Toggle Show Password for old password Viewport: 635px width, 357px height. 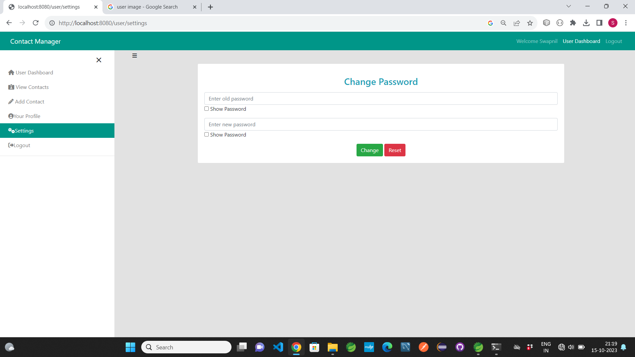(207, 109)
